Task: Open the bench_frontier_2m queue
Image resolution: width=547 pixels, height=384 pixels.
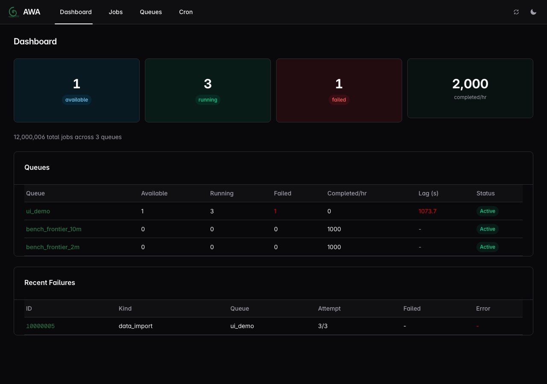Action: click(x=53, y=247)
